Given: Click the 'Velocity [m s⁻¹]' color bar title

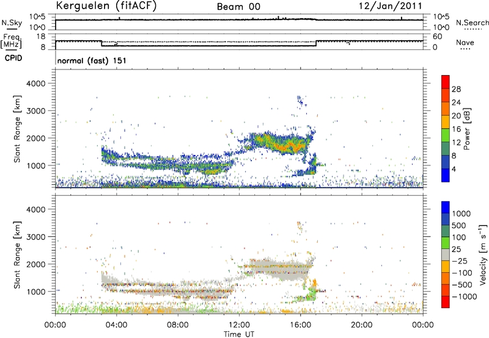Looking at the screenshot, I should [x=483, y=254].
